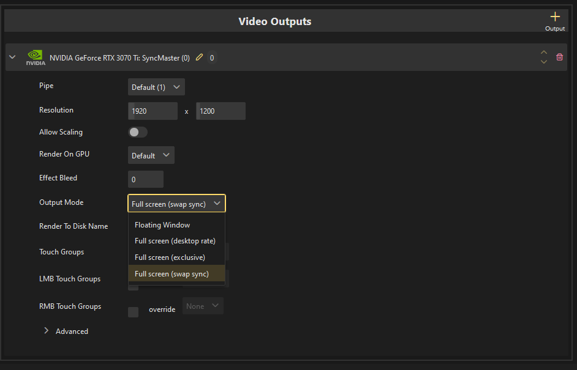The image size is (577, 370).
Task: Select Full screen (swap sync) list entry
Action: [172, 274]
